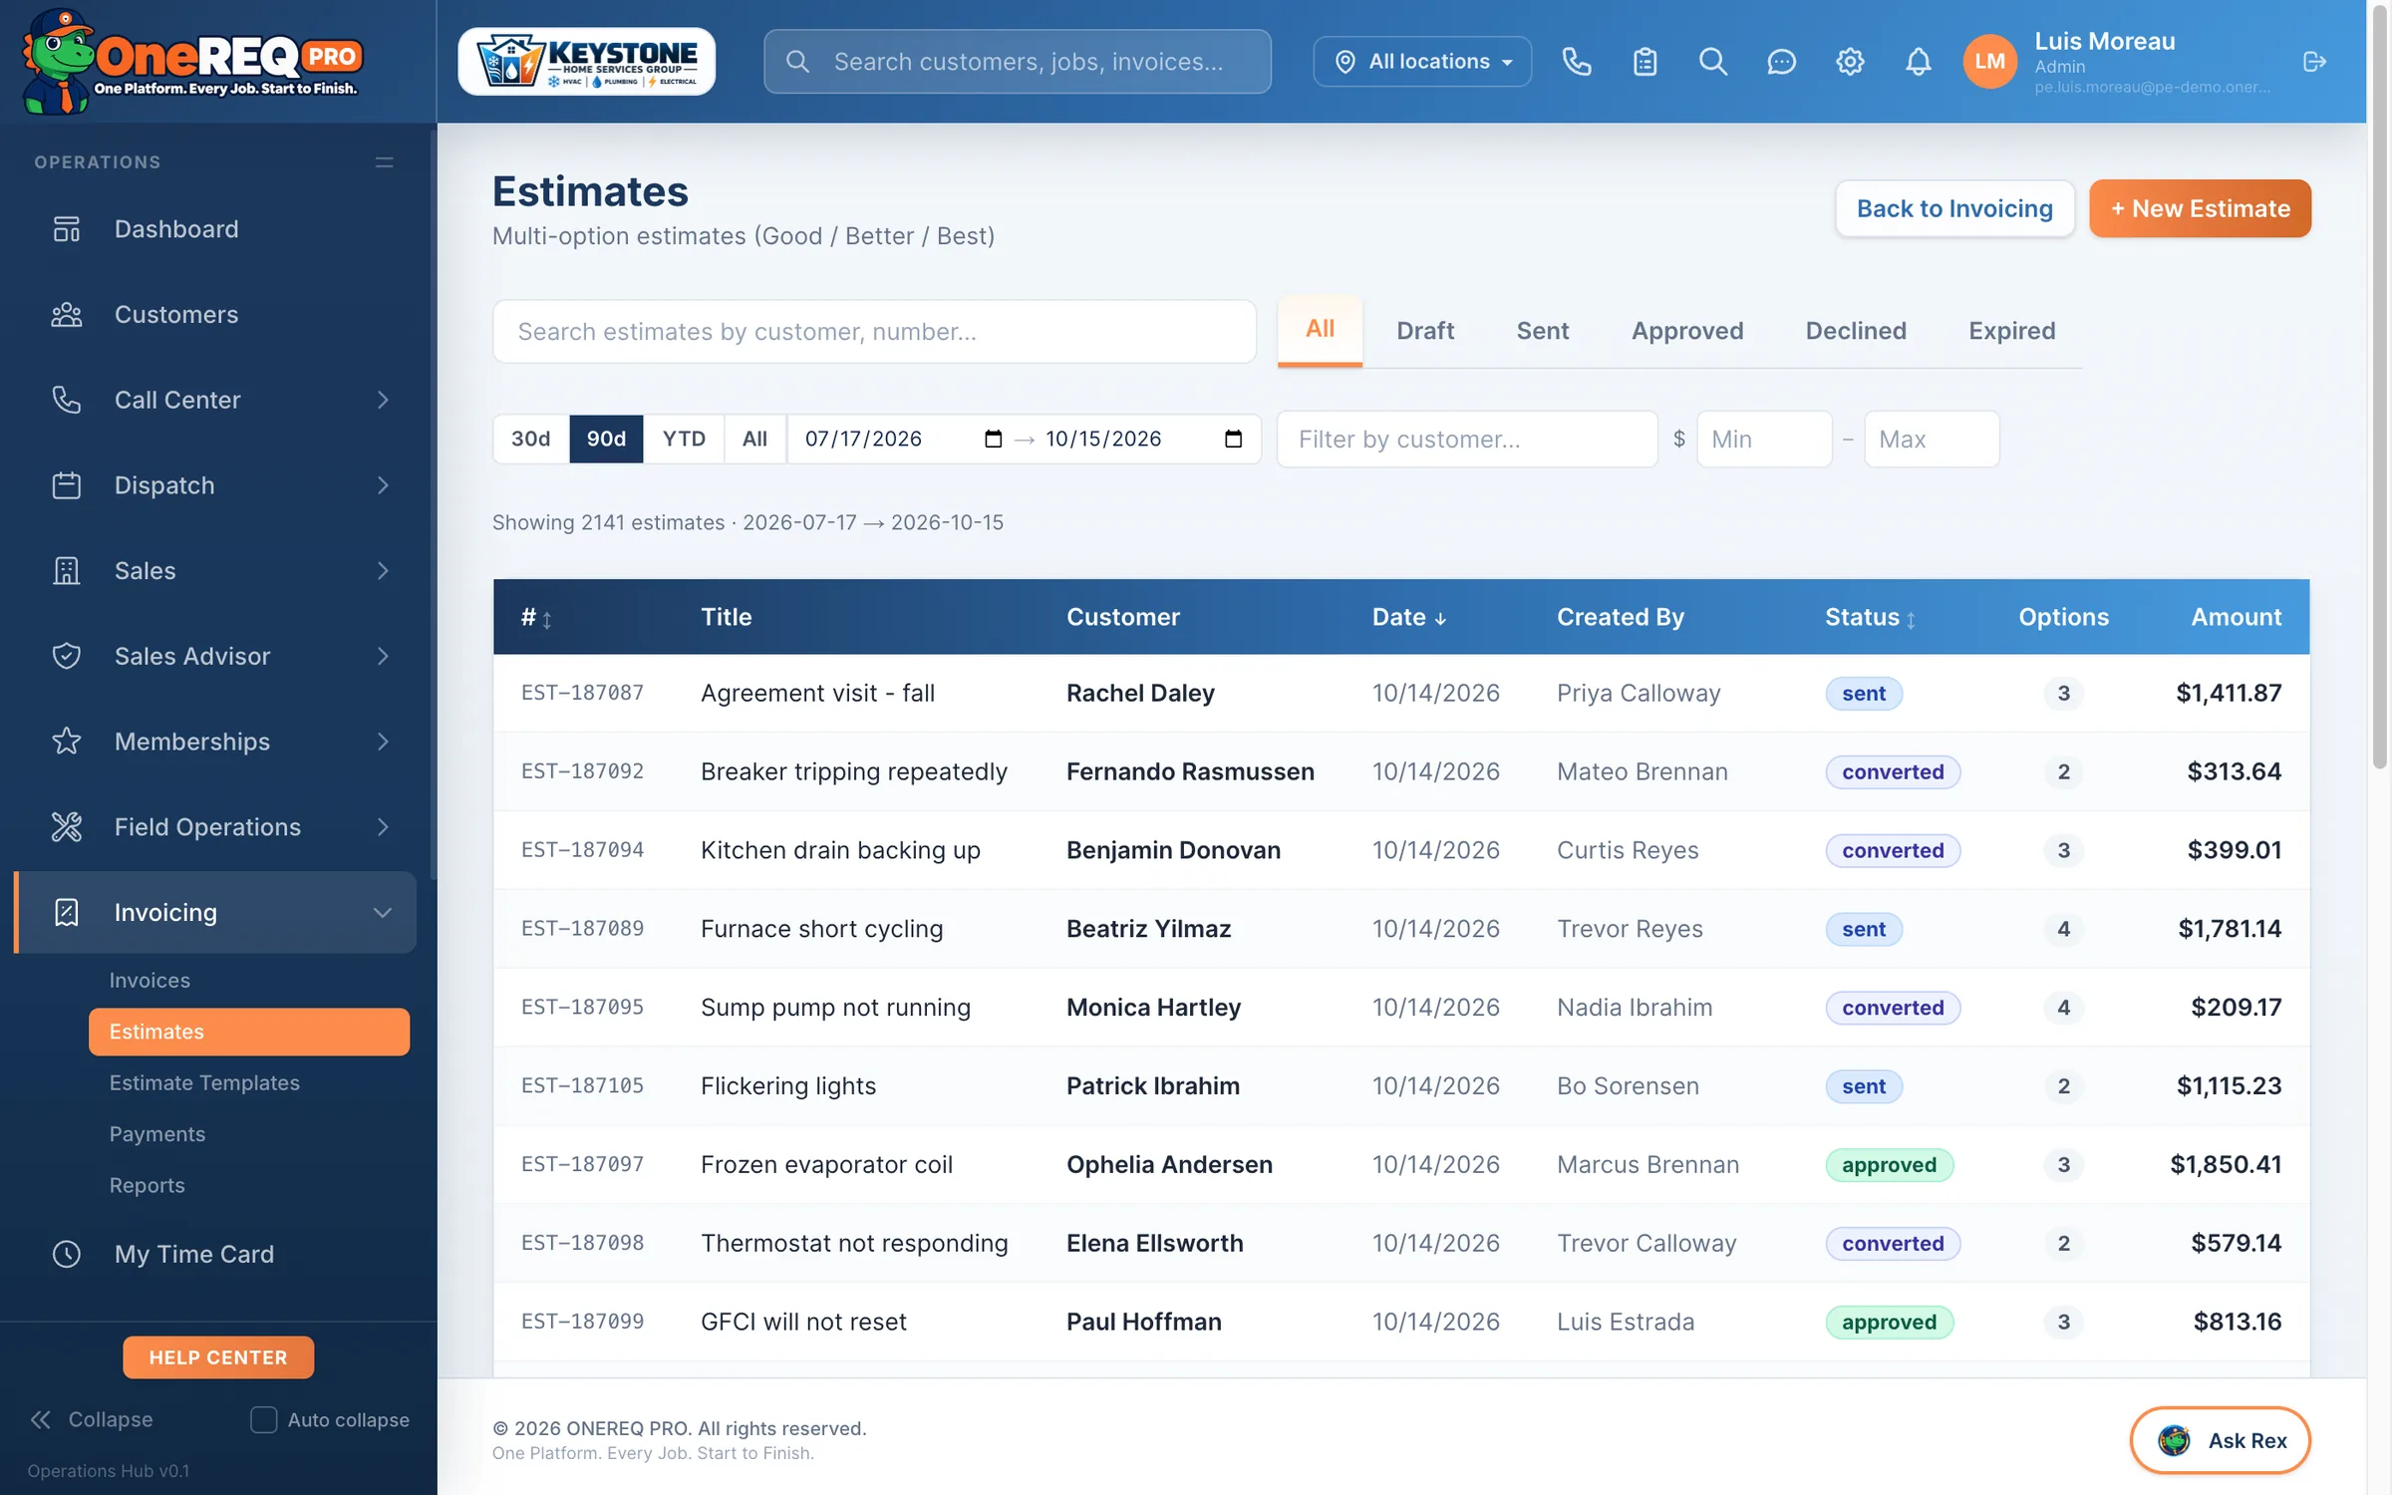Open the clipboard tasks icon in header
Viewport: 2392px width, 1495px height.
click(1644, 62)
